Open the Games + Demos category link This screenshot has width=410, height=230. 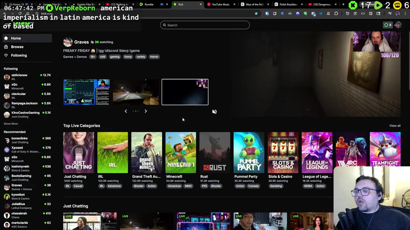[75, 57]
